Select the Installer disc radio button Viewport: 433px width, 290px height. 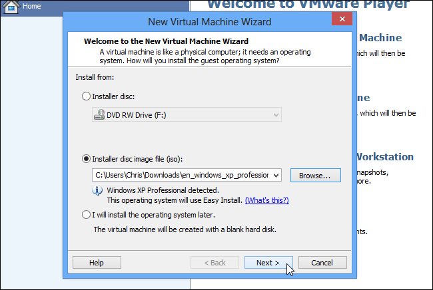(86, 96)
